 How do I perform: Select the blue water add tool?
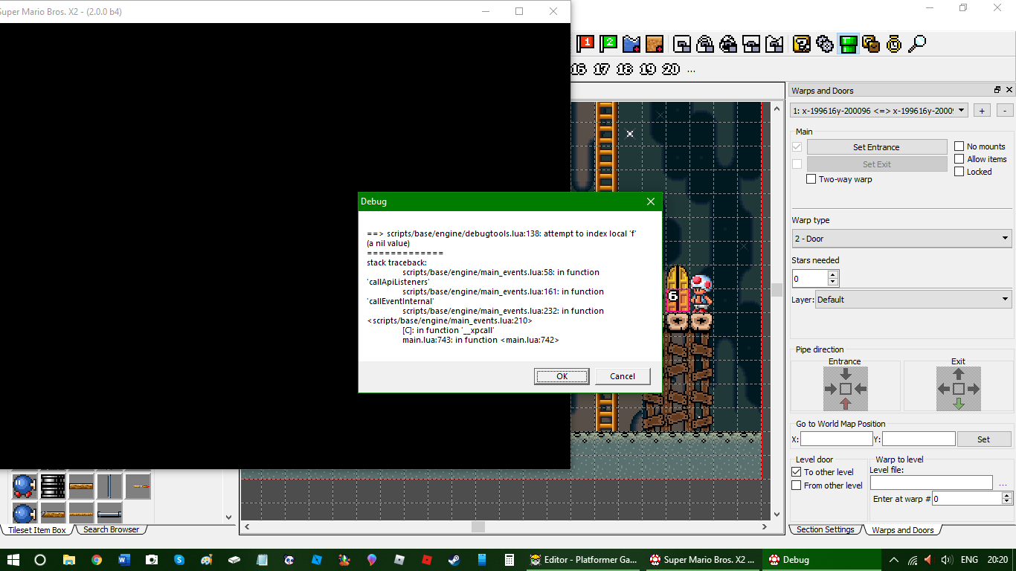[631, 44]
